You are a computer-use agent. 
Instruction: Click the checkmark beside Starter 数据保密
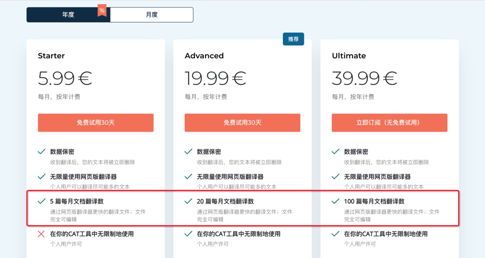tap(41, 152)
